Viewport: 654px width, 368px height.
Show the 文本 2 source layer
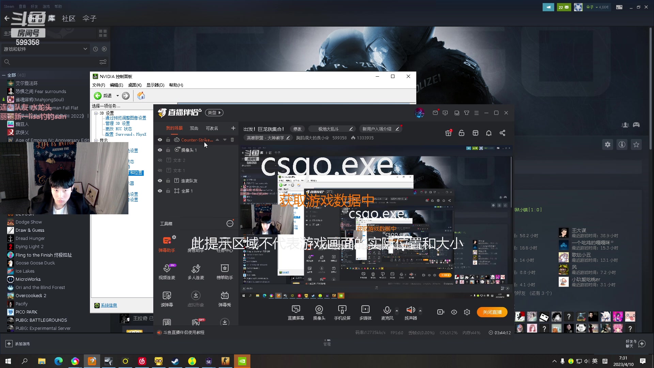coord(160,160)
